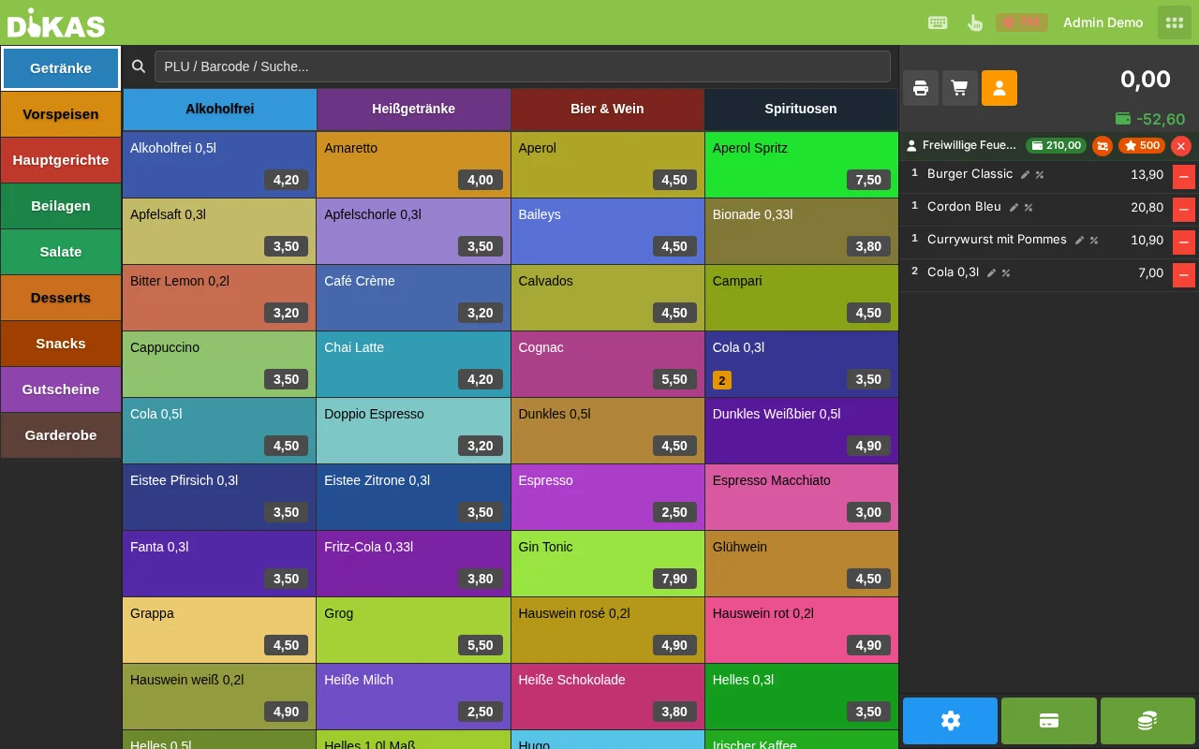
Task: Apply discount to Burger Classic
Action: point(1040,174)
